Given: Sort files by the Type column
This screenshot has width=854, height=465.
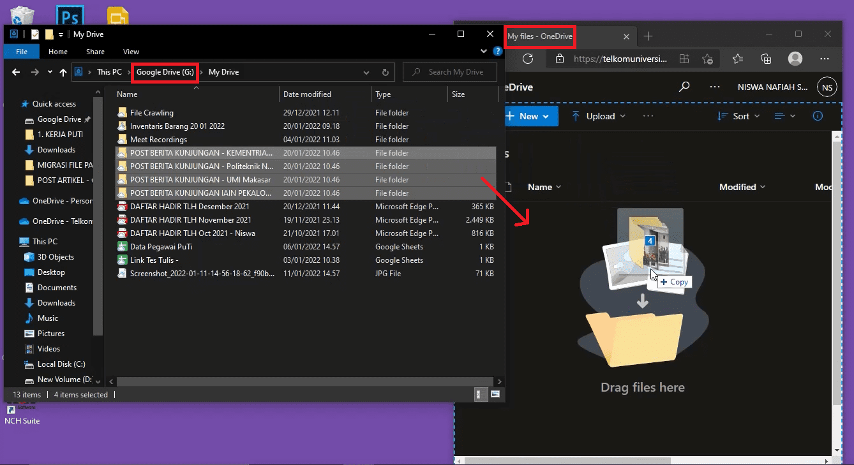Looking at the screenshot, I should (x=410, y=94).
